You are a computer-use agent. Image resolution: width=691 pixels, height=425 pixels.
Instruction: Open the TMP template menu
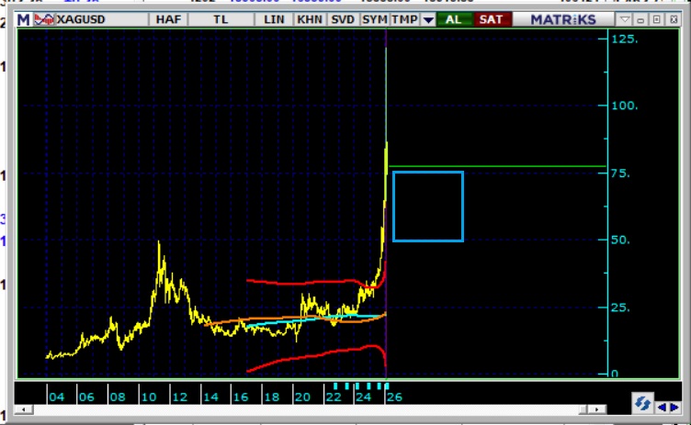pyautogui.click(x=403, y=19)
